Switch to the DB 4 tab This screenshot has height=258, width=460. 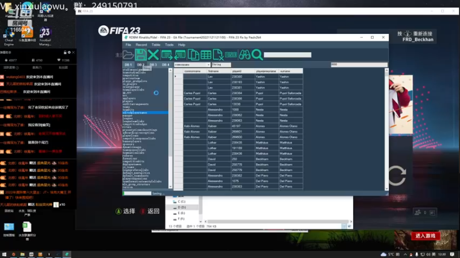point(166,65)
